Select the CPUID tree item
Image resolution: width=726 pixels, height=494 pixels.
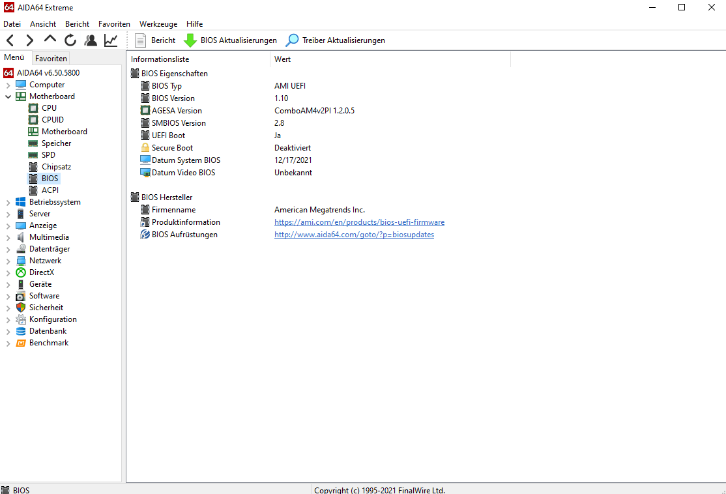46,119
